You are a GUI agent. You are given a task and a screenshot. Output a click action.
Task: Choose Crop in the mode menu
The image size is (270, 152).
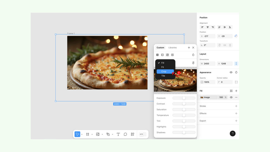click(165, 72)
